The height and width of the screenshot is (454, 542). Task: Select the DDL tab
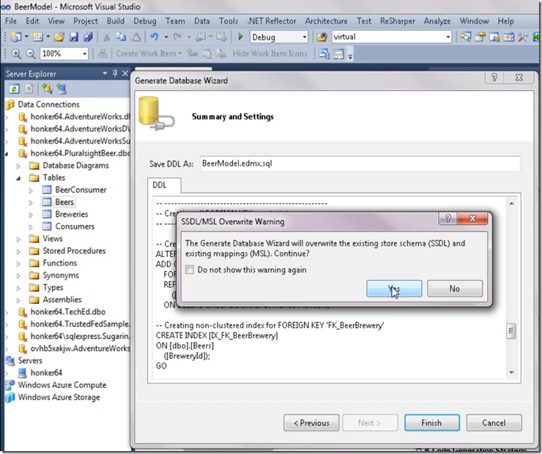[x=164, y=185]
